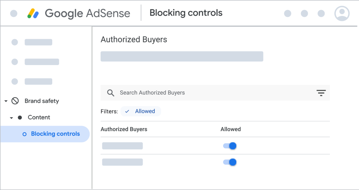The height and width of the screenshot is (190, 359).
Task: Turn off first authorized buyer's Allowed toggle
Action: tap(230, 146)
